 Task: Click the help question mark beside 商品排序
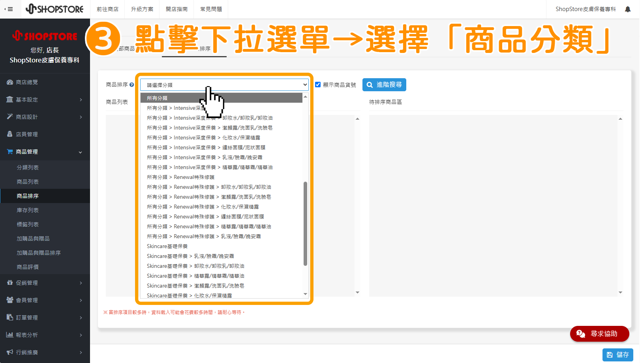click(x=132, y=85)
